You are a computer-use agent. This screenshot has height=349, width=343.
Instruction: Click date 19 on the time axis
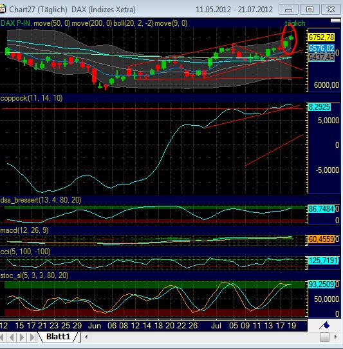[292, 326]
